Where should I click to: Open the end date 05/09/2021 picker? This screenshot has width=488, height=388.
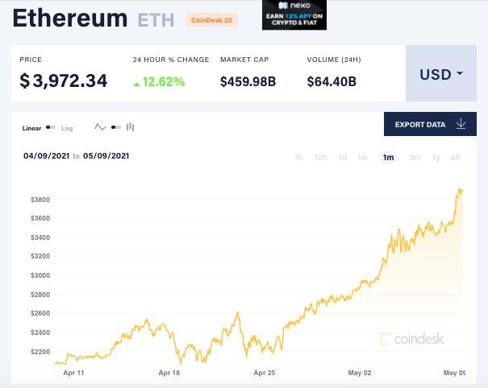tap(106, 156)
